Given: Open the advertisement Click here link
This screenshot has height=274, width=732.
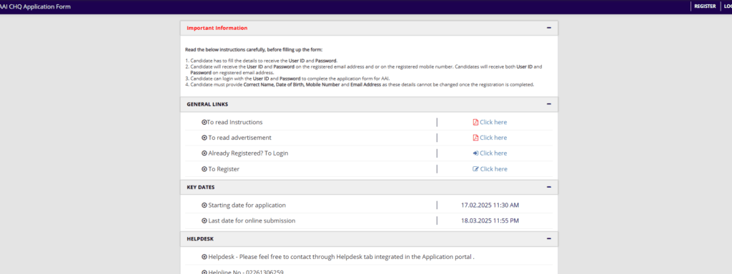Looking at the screenshot, I should [493, 138].
